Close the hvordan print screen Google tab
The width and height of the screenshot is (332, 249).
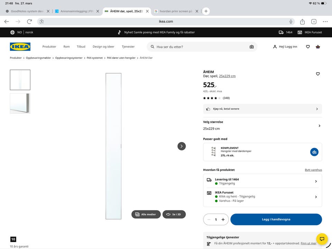197,11
